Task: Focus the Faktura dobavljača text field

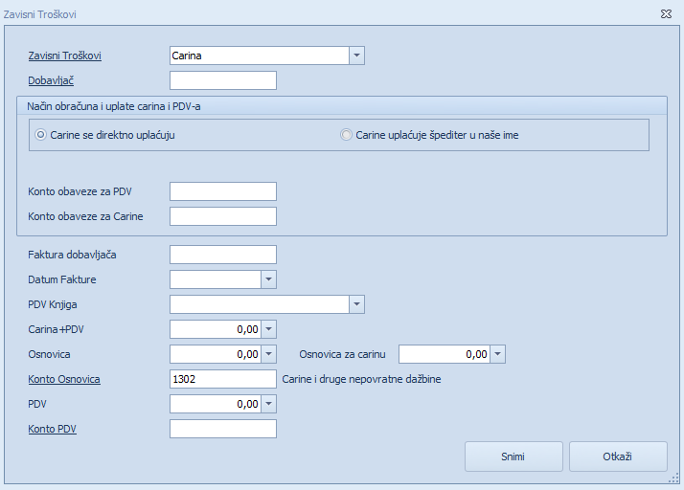Action: pyautogui.click(x=223, y=255)
